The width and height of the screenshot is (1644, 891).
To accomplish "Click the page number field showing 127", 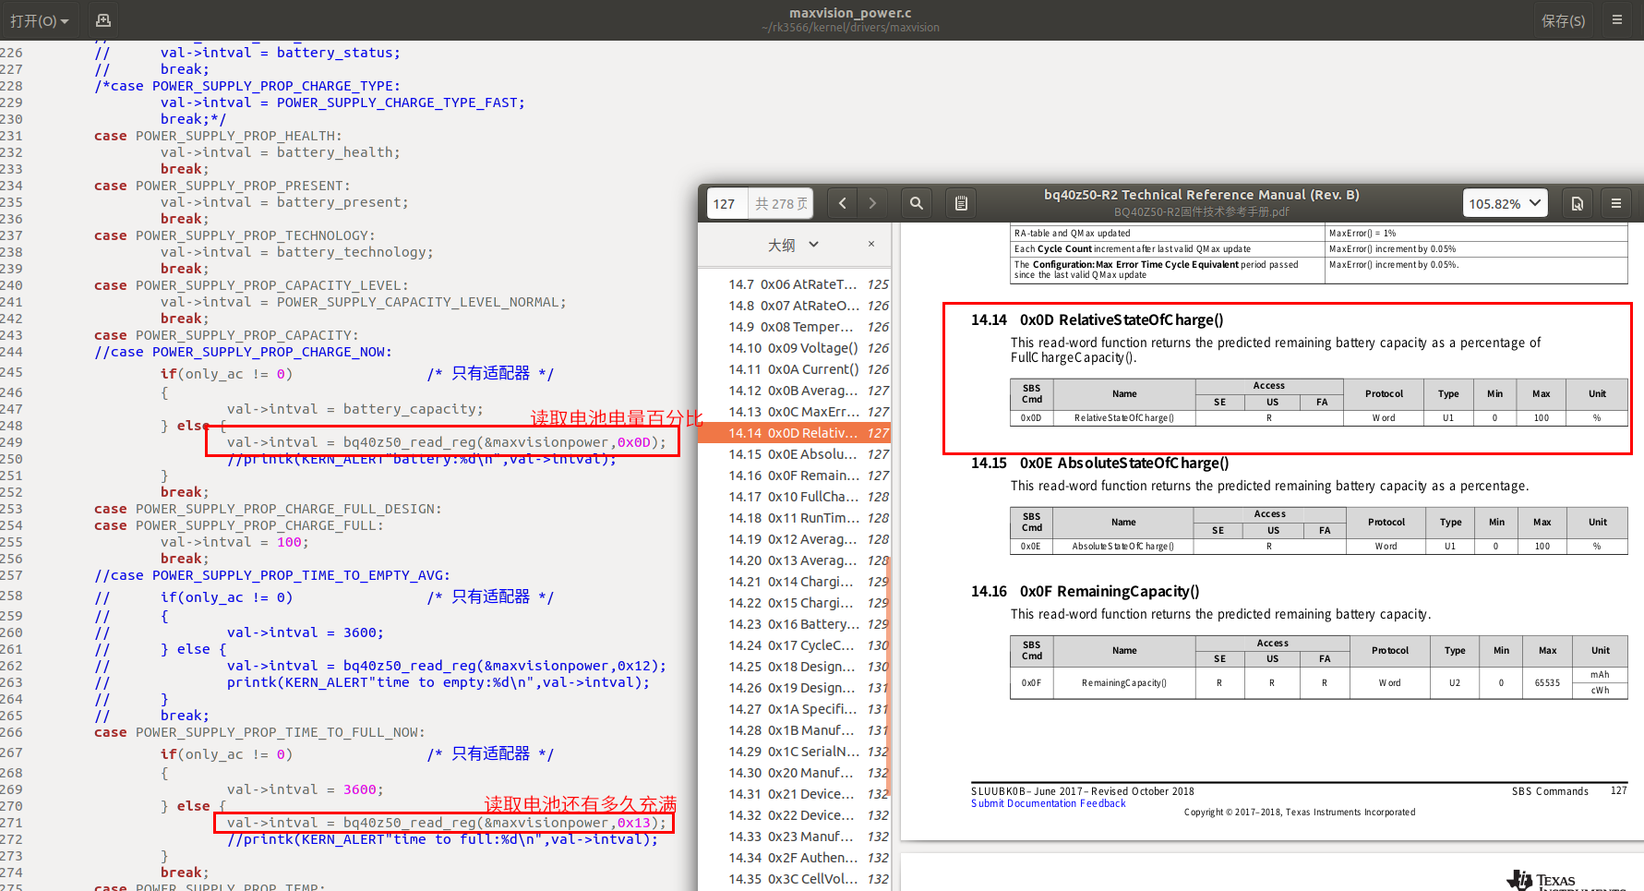I will 726,203.
